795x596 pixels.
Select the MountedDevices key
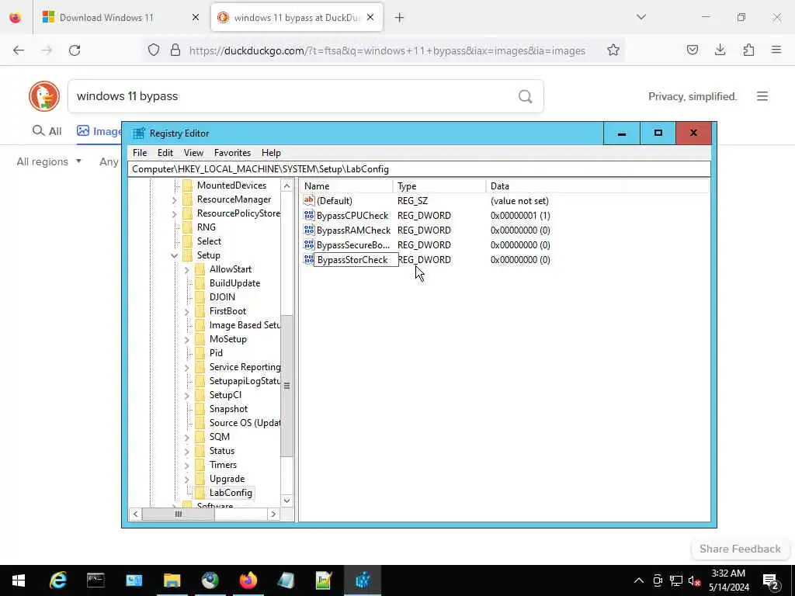click(231, 185)
